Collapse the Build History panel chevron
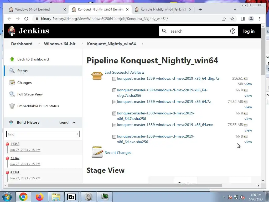Viewport: 269px width, 202px height. pos(74,123)
